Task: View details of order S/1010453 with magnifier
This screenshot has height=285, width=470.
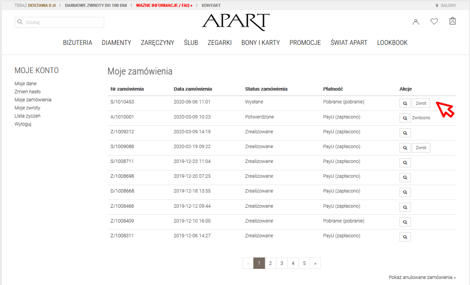Action: click(x=405, y=104)
